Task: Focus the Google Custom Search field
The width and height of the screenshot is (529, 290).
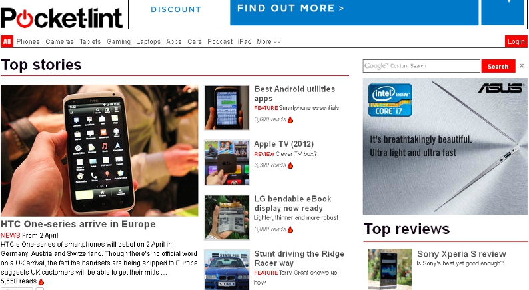Action: coord(421,66)
